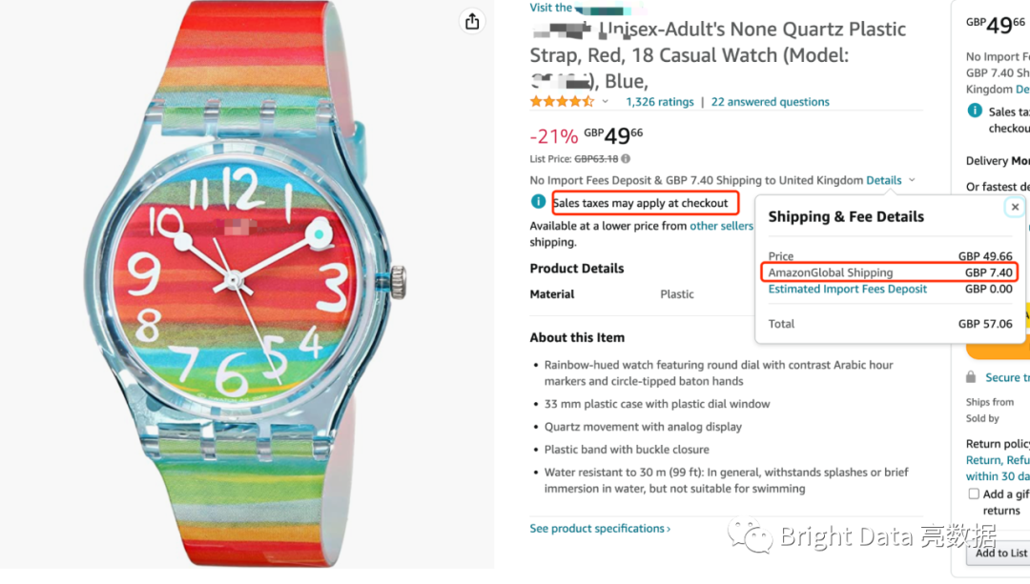This screenshot has width=1030, height=584.
Task: Close the Shipping & Fee Details popup
Action: 1015,207
